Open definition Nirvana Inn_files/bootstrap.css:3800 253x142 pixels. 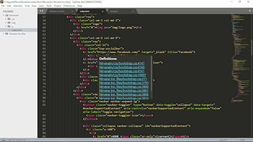coord(124,87)
